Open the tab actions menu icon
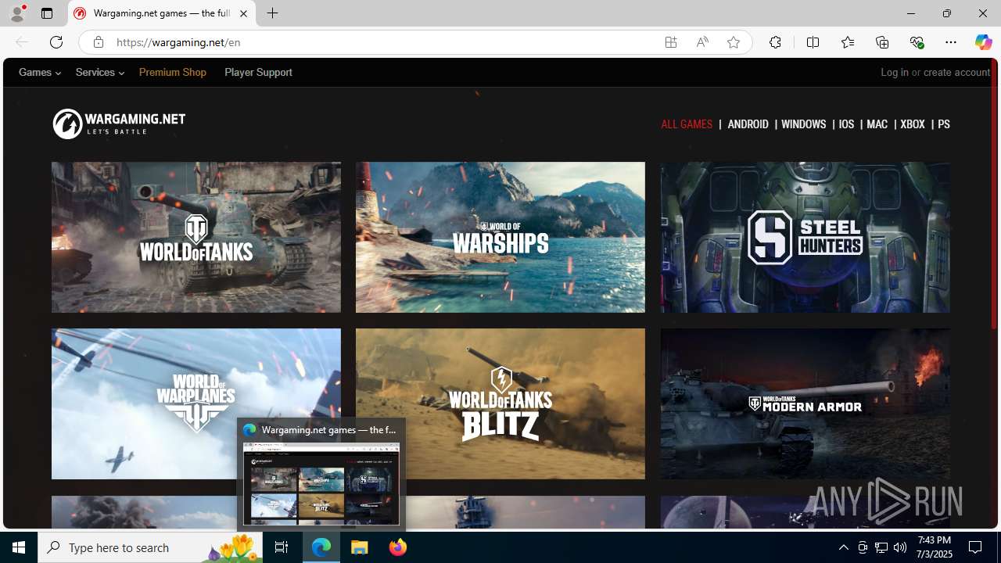Image resolution: width=1001 pixels, height=563 pixels. [x=47, y=13]
